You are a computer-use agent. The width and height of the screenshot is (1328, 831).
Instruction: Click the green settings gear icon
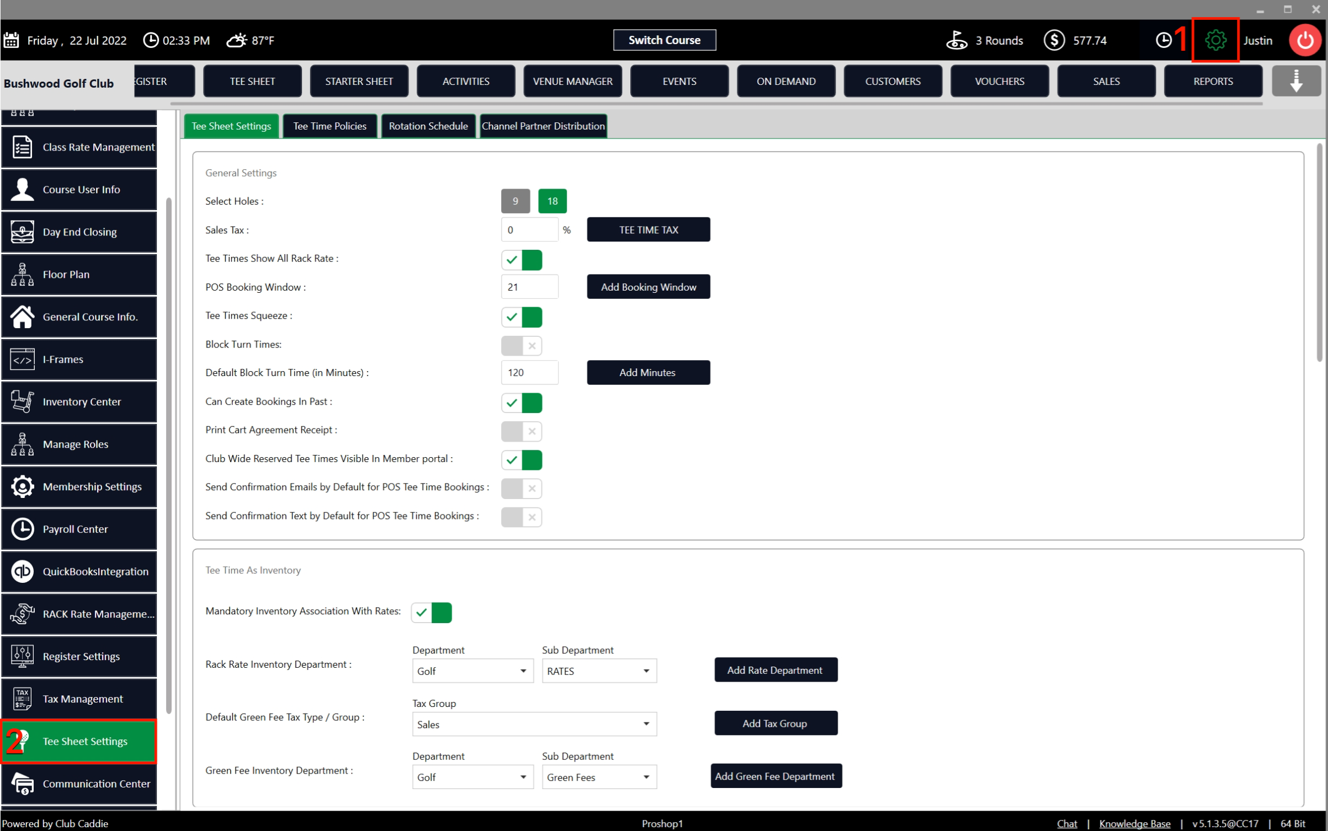1215,40
